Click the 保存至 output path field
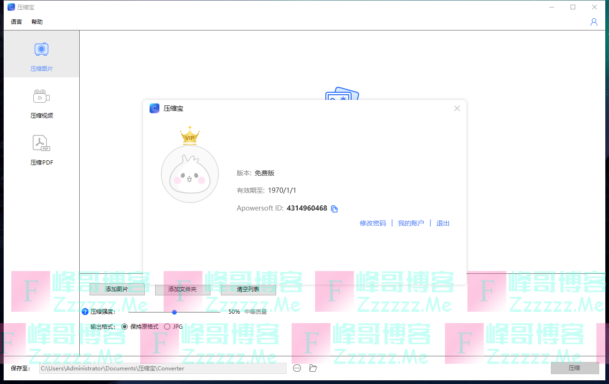This screenshot has height=384, width=609. click(x=163, y=369)
